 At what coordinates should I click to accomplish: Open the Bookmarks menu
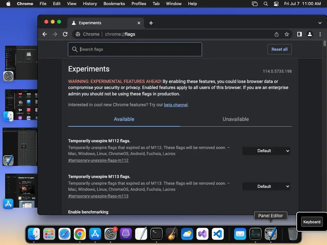[x=114, y=4]
